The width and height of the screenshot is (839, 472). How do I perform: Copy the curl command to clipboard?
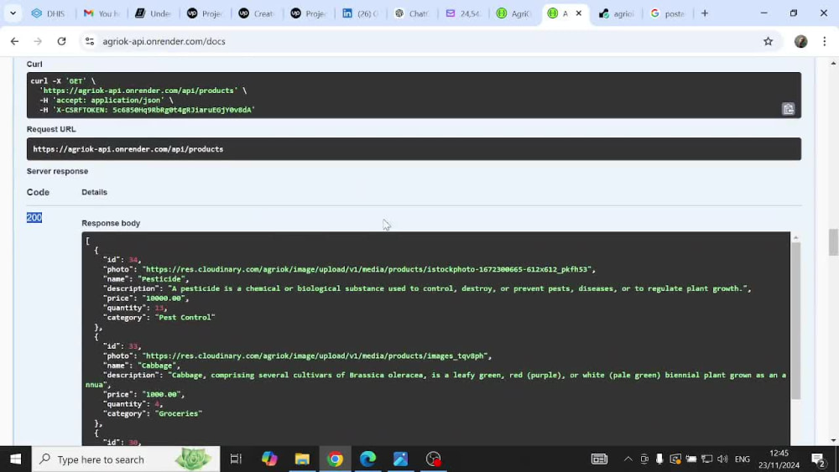[x=788, y=109]
